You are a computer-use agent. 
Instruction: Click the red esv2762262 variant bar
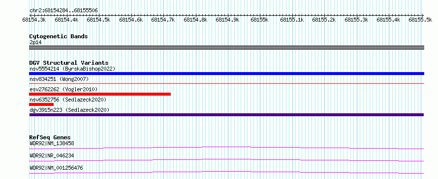click(x=100, y=94)
